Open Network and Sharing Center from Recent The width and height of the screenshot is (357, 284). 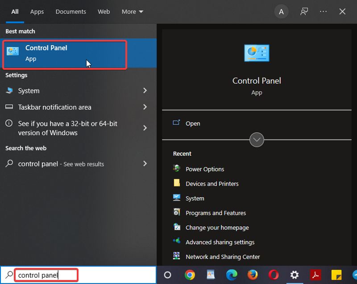click(223, 257)
